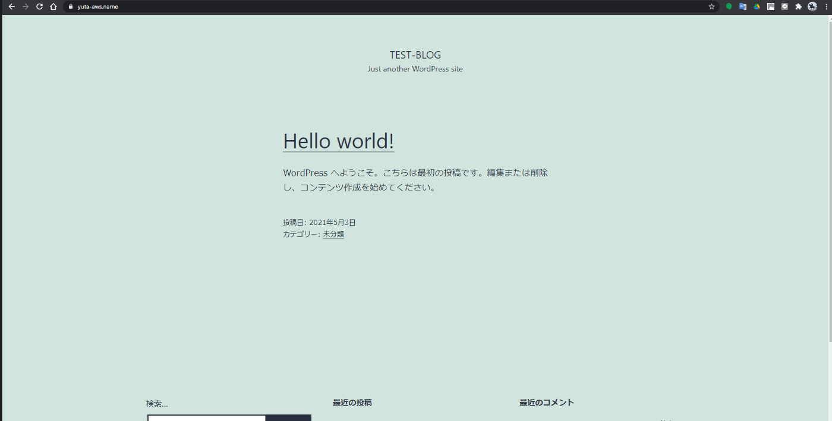Open the TEST-BLOG site title

pos(415,55)
